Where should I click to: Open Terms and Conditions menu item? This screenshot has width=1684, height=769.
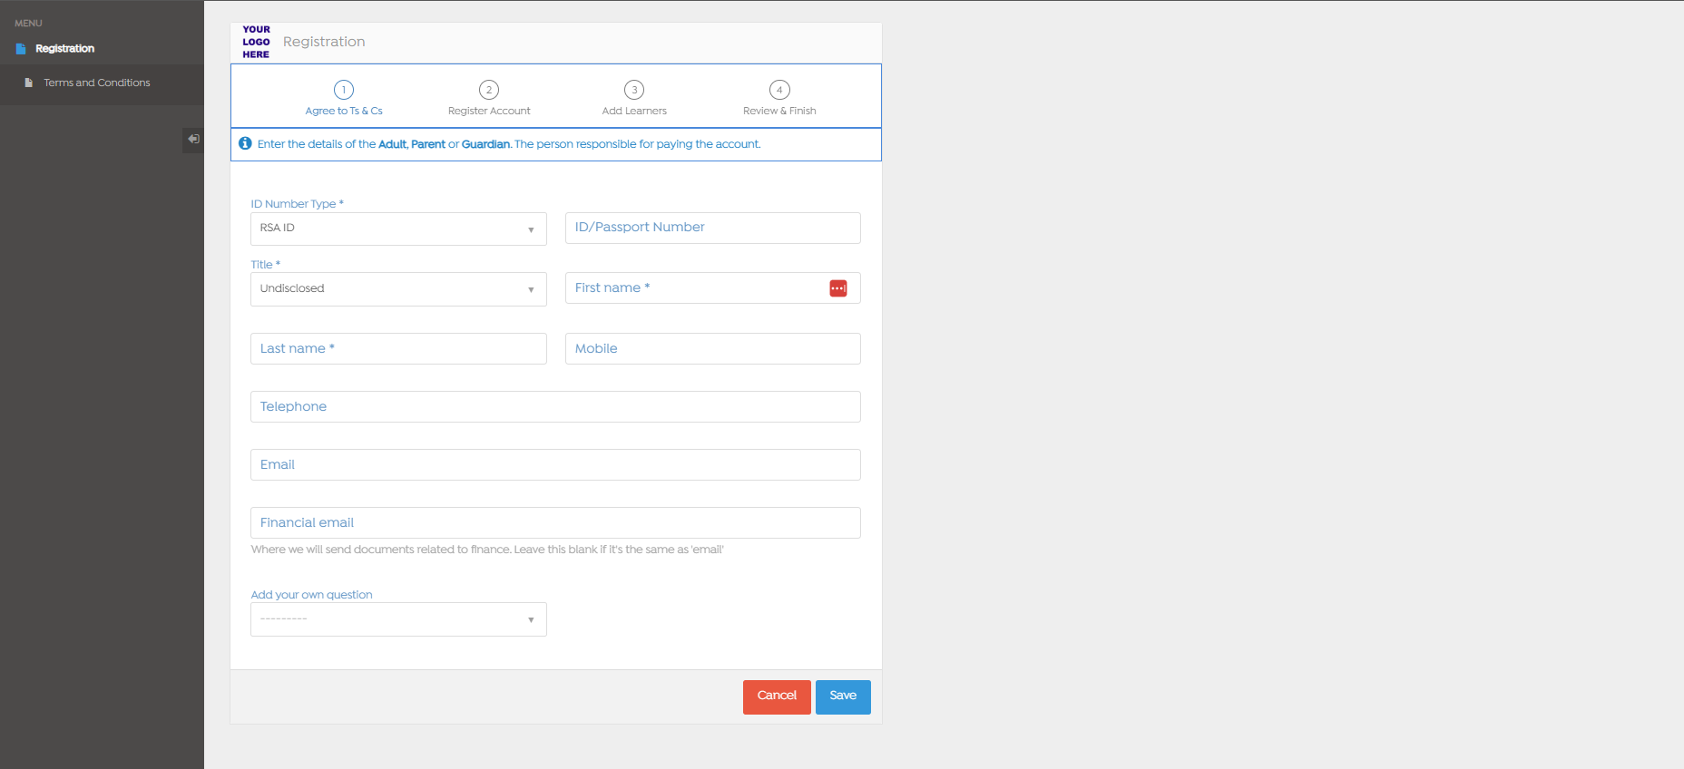[x=97, y=83]
